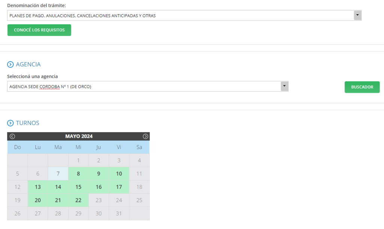Select May 14 in the calendar
This screenshot has width=384, height=229.
pos(58,187)
